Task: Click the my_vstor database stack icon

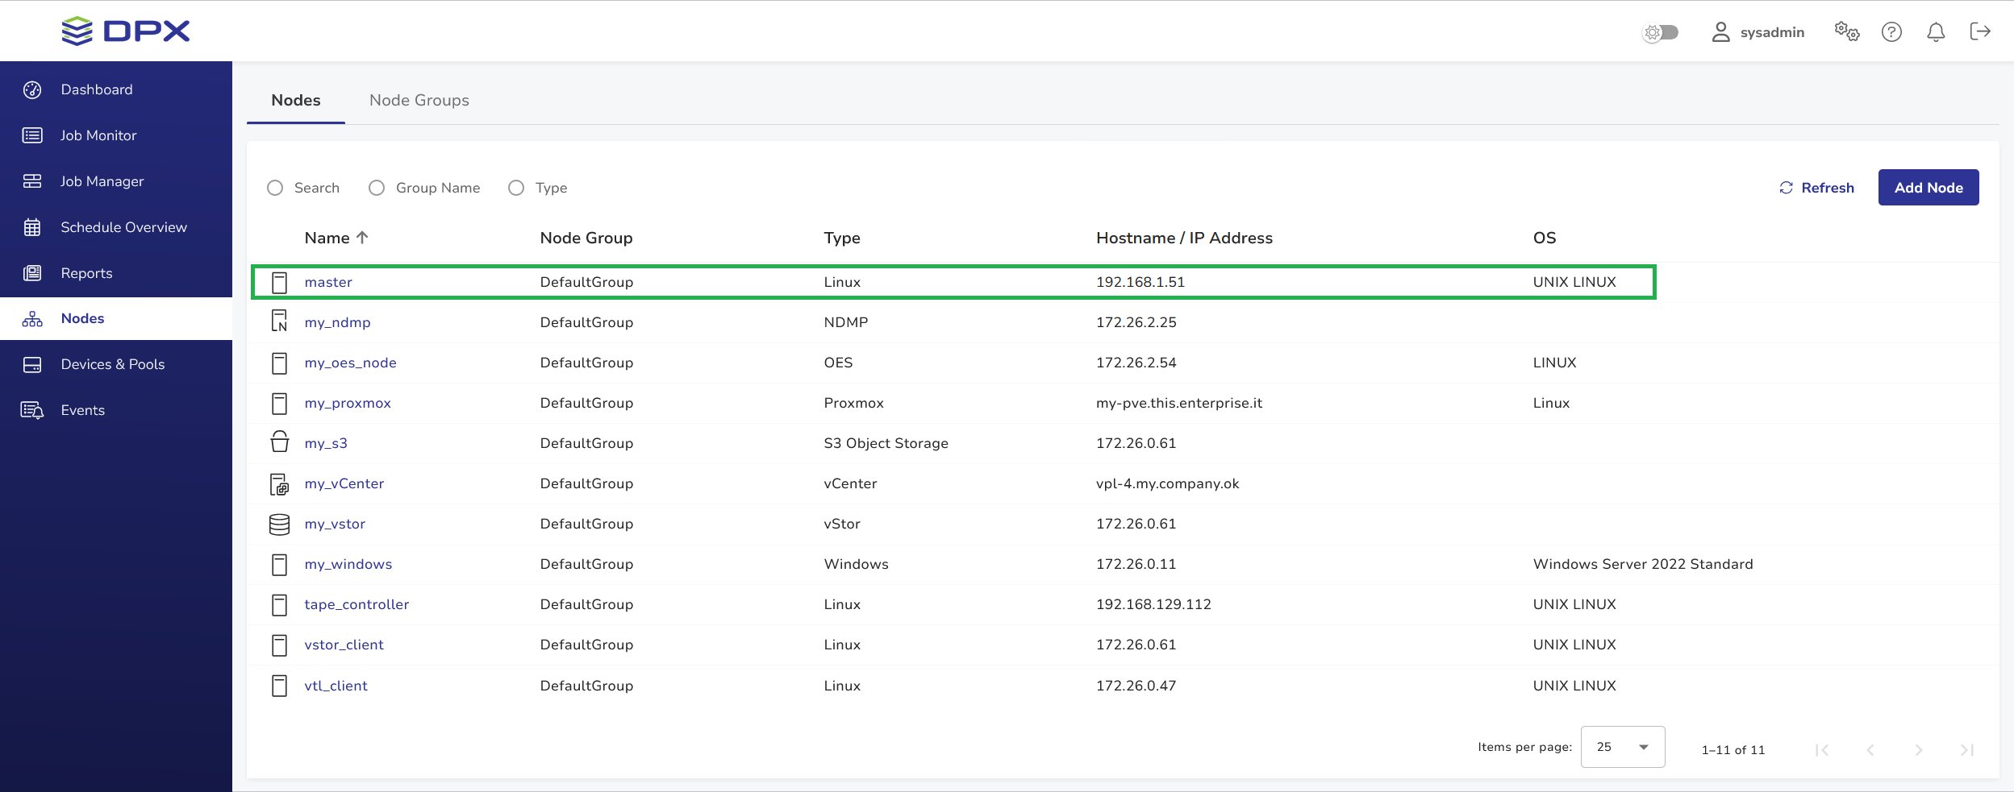Action: [x=279, y=524]
